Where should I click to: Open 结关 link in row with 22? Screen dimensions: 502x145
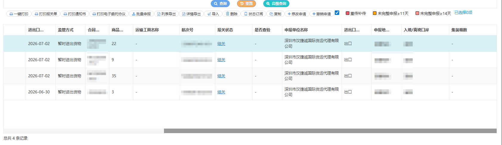coord(221,44)
